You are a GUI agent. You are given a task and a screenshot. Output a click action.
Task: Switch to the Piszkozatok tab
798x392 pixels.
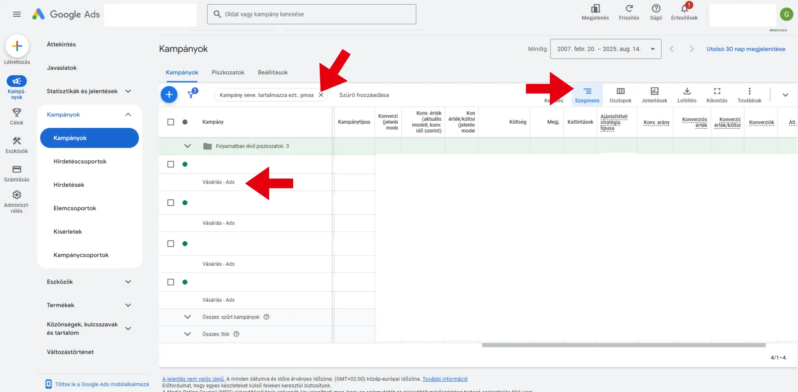pyautogui.click(x=227, y=72)
